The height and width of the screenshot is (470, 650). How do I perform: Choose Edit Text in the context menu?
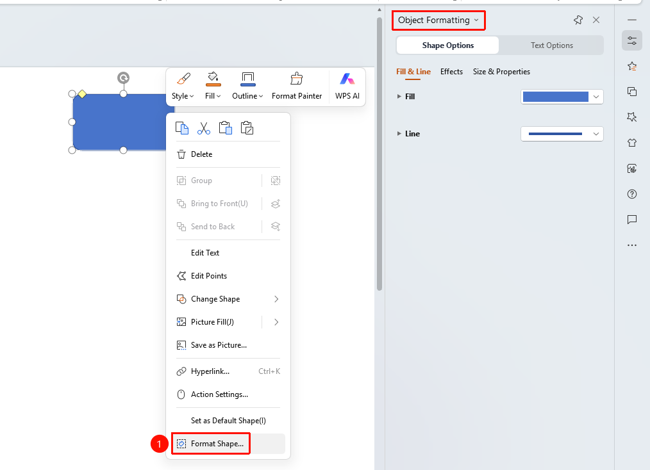pos(228,252)
